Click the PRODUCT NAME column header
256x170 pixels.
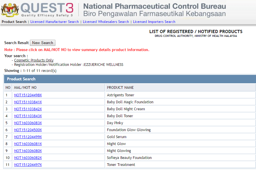coord(120,88)
